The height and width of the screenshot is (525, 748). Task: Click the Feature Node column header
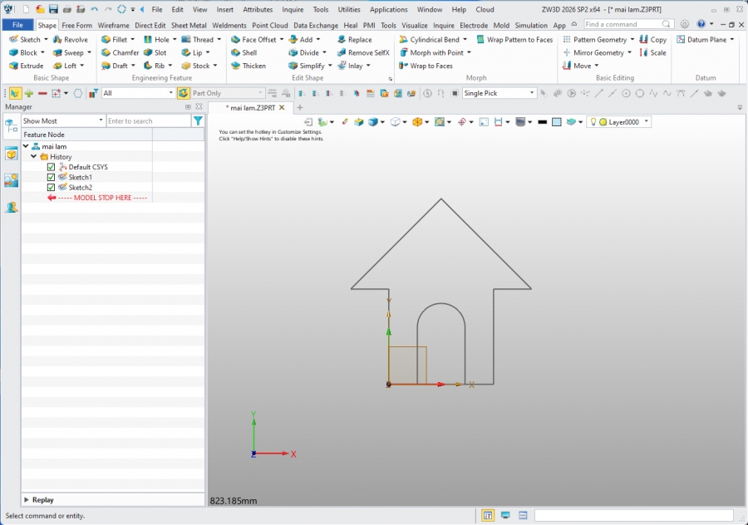(86, 135)
